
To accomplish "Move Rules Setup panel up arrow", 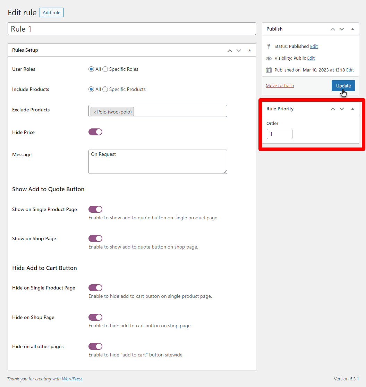I will [x=230, y=50].
